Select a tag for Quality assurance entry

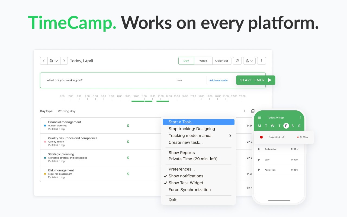click(56, 145)
